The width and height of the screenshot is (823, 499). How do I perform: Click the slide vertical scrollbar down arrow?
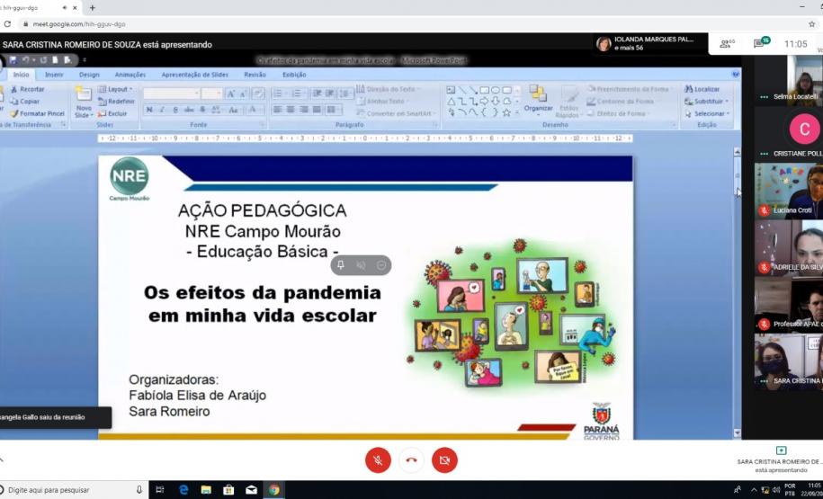tap(737, 433)
